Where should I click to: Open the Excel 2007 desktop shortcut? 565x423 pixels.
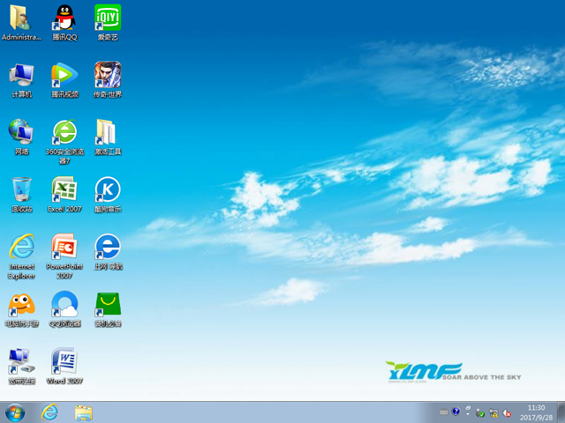point(64,190)
